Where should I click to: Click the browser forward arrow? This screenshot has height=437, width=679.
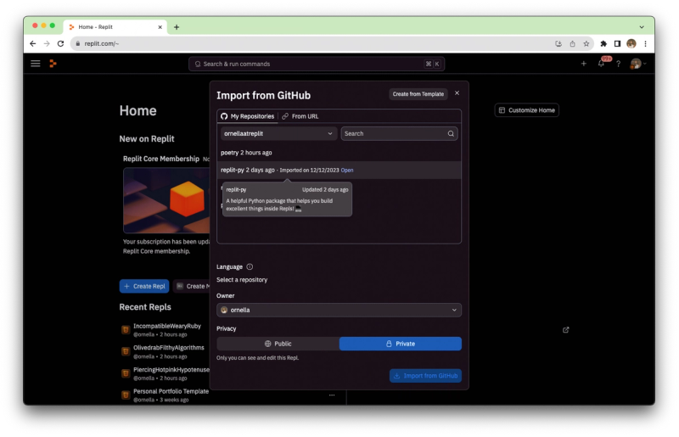click(x=47, y=43)
